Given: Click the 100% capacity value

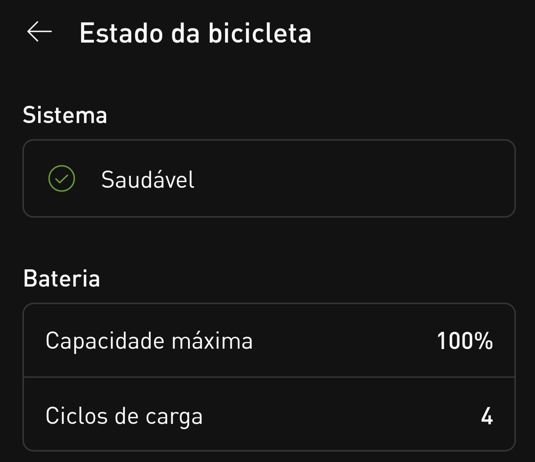Looking at the screenshot, I should click(x=464, y=341).
